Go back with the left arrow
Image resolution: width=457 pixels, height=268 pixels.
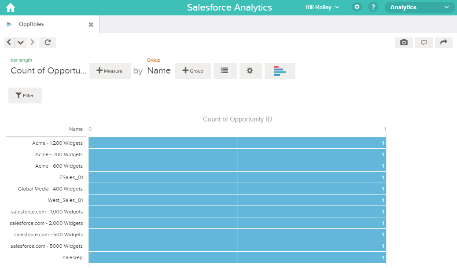tap(9, 43)
